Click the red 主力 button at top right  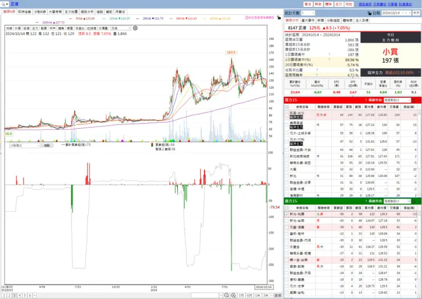click(339, 5)
